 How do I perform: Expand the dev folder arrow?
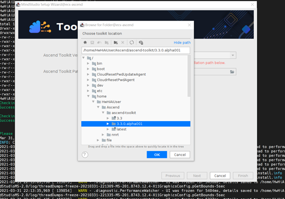88,85
